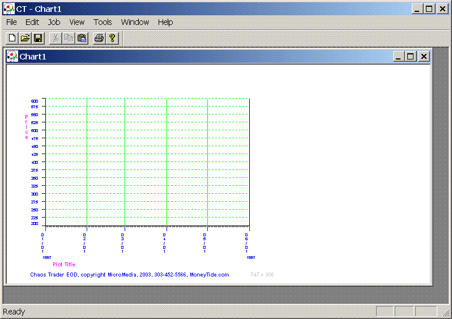Click the vertical 'Price' axis label
The image size is (452, 319).
coord(27,127)
